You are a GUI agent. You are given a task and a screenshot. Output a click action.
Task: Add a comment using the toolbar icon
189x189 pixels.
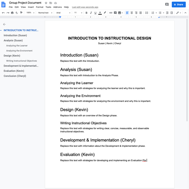pos(115,13)
